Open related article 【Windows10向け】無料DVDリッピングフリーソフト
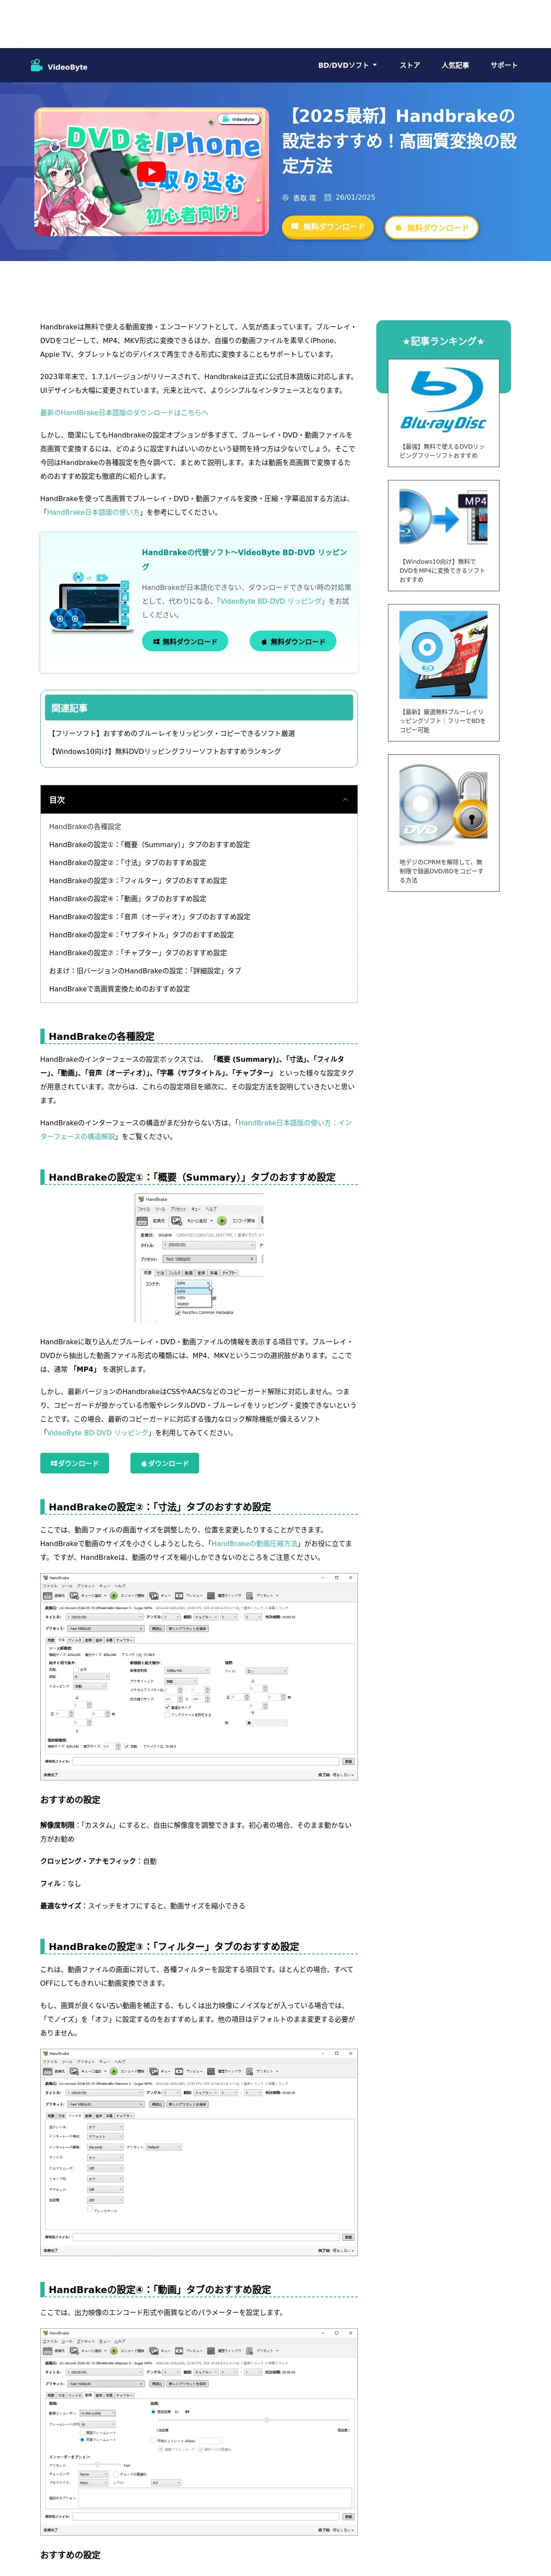The width and height of the screenshot is (551, 2576). pyautogui.click(x=166, y=751)
